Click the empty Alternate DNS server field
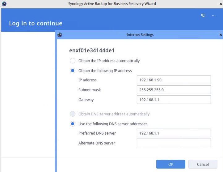The image size is (223, 172). pyautogui.click(x=174, y=143)
